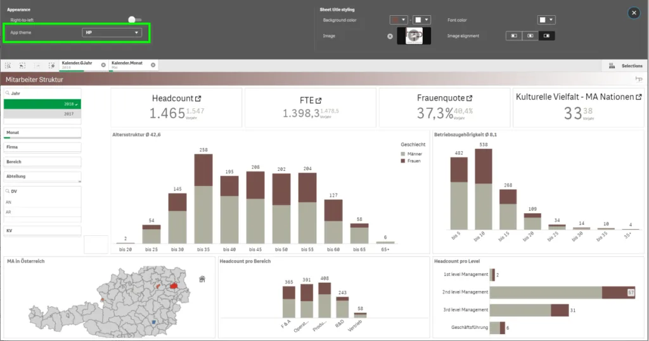Click 'MA in Österreich' title

point(25,261)
